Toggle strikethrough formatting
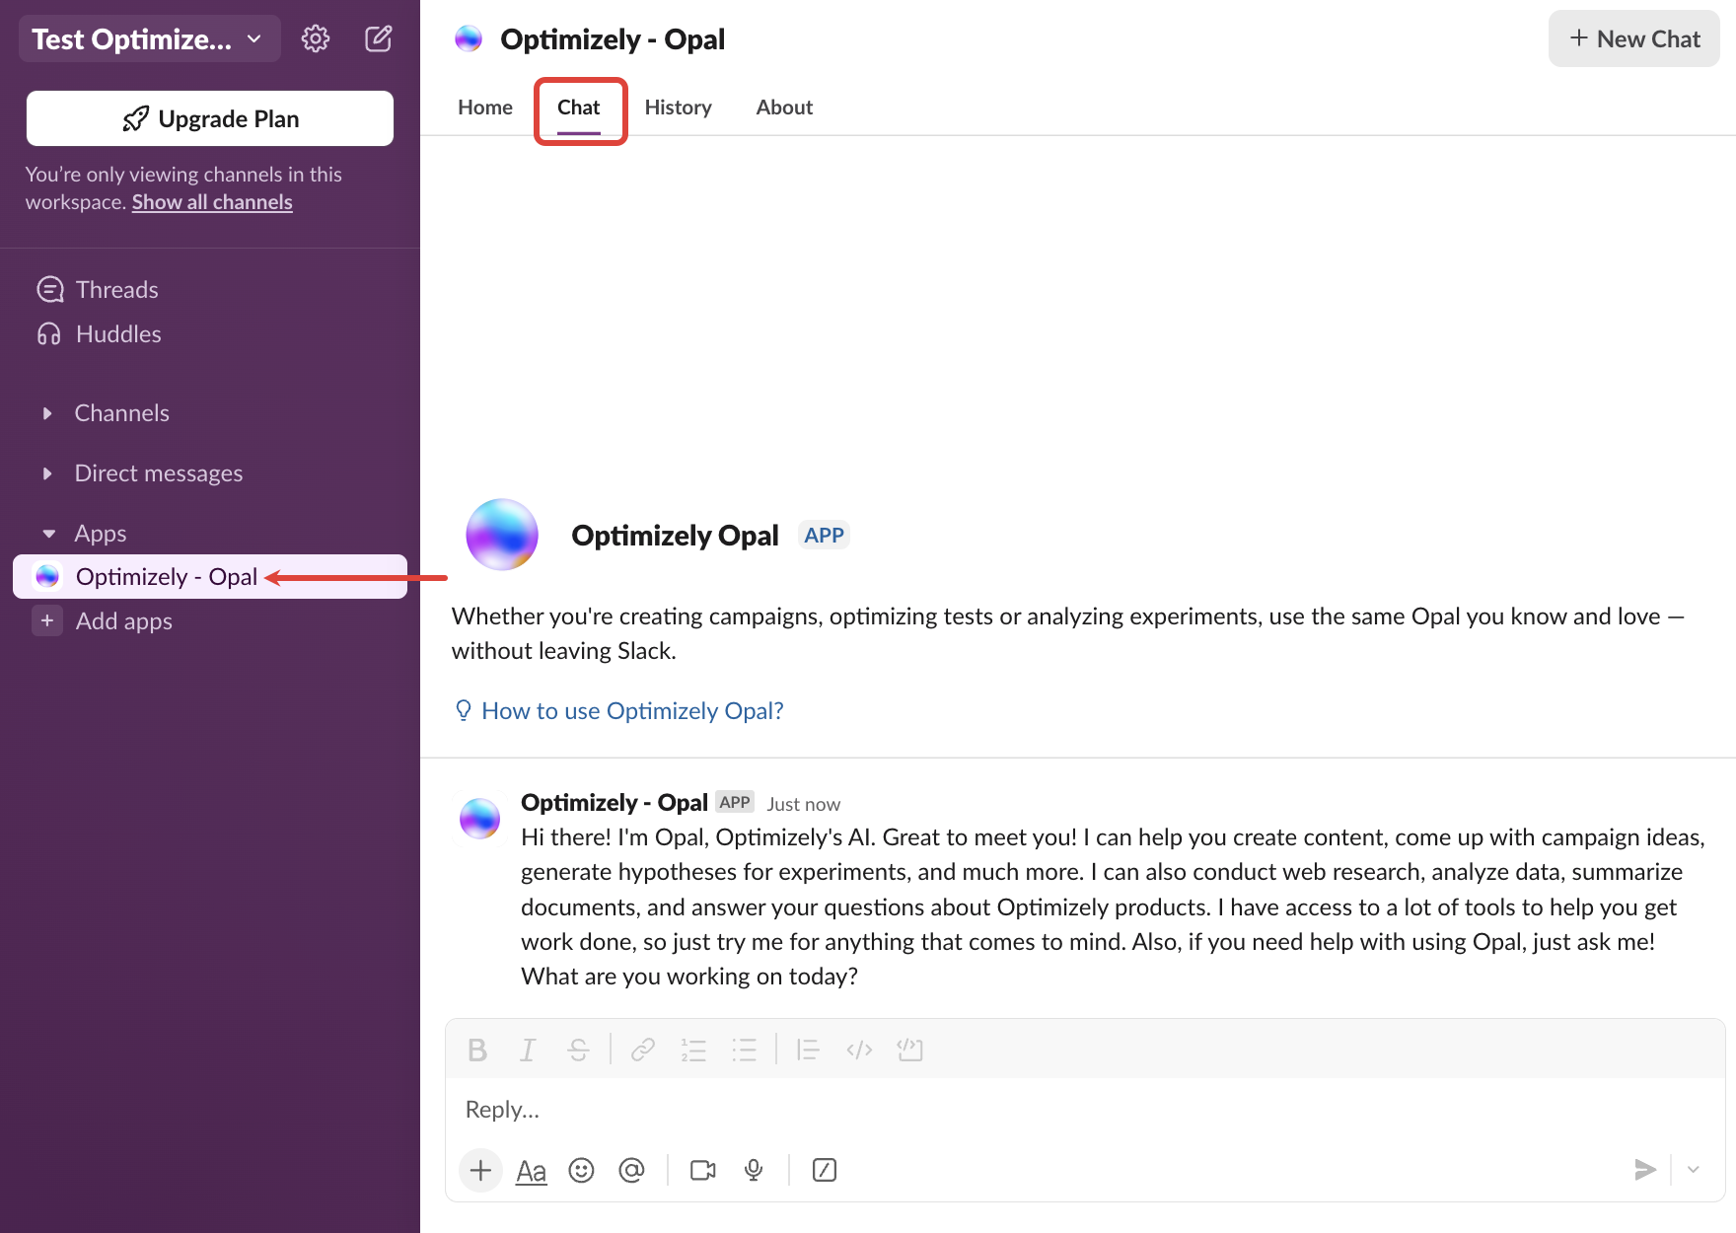Screen dimensions: 1736x1233 point(578,1050)
